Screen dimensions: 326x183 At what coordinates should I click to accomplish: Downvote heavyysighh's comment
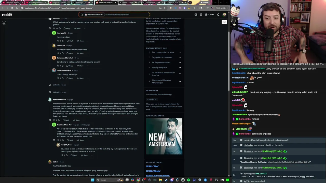coord(63,41)
